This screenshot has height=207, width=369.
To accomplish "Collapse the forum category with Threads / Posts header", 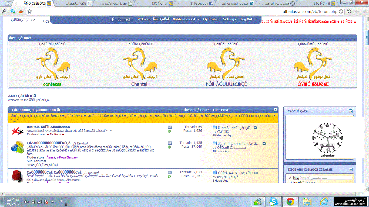I will point(275,110).
